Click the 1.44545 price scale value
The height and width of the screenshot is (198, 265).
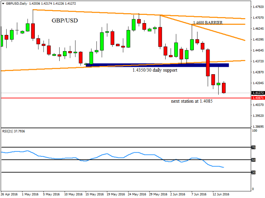(x=258, y=50)
